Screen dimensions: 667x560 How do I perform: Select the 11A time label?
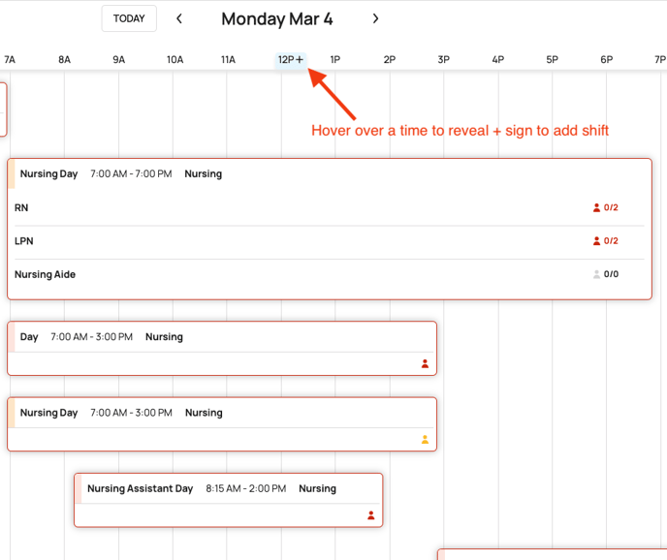coord(228,59)
